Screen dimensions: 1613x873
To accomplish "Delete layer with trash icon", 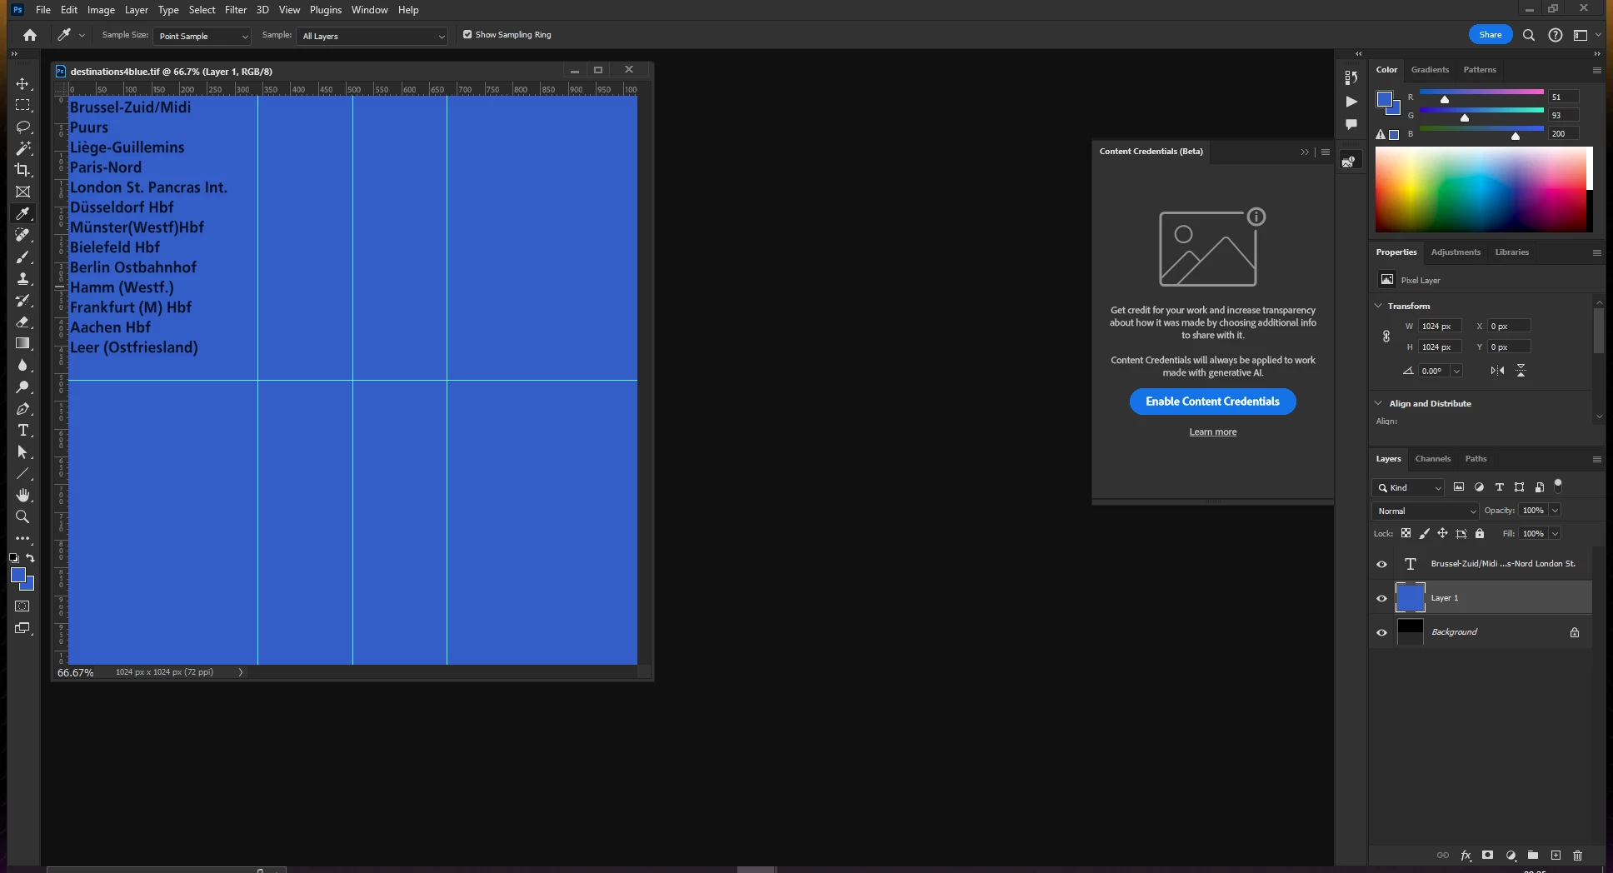I will [x=1577, y=856].
